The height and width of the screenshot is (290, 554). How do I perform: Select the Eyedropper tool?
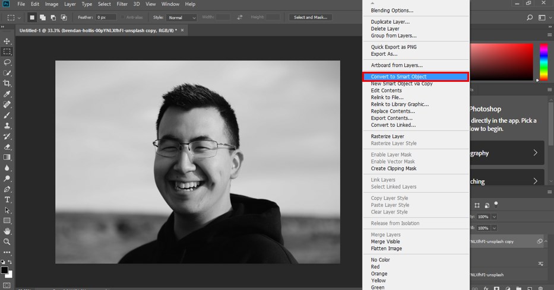pos(7,94)
